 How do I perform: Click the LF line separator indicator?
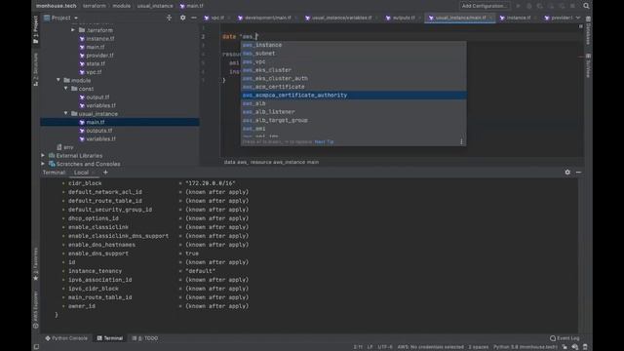click(x=370, y=347)
